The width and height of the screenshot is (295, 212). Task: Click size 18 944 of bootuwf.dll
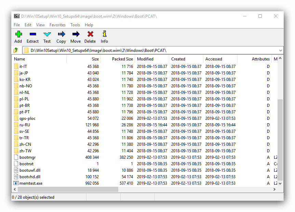click(93, 170)
